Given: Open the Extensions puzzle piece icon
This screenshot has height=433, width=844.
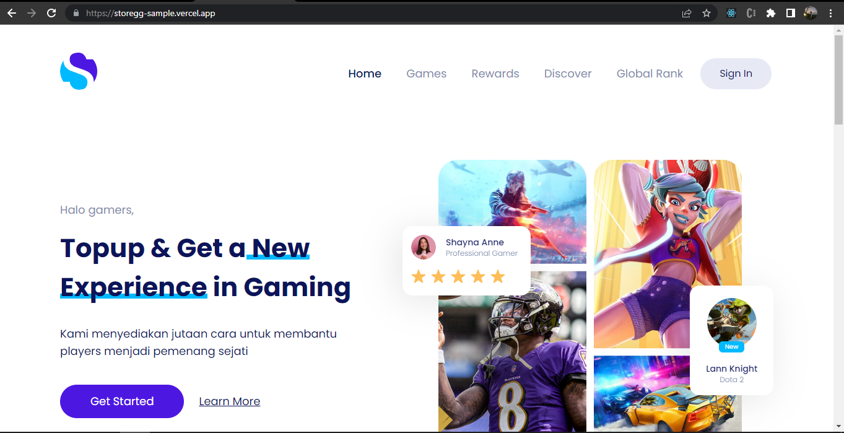Looking at the screenshot, I should (771, 13).
